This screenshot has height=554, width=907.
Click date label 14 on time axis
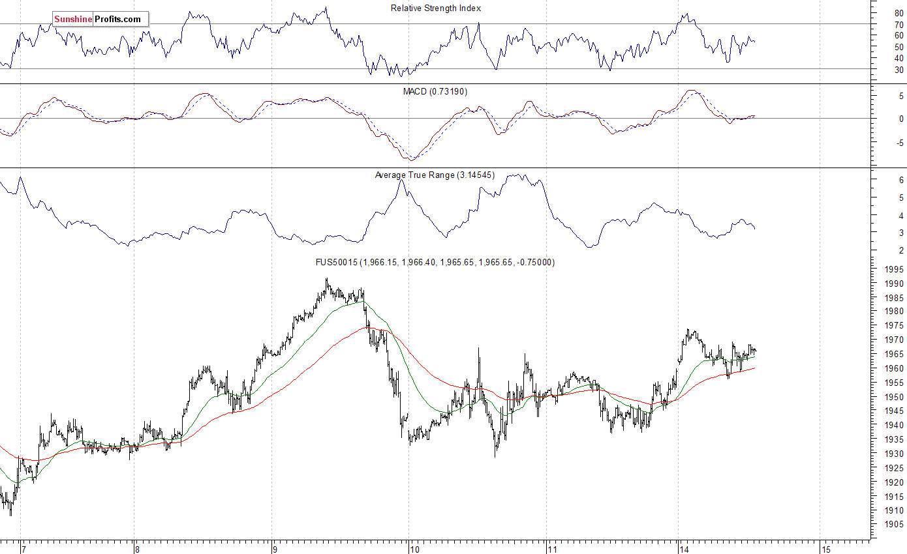click(x=683, y=549)
